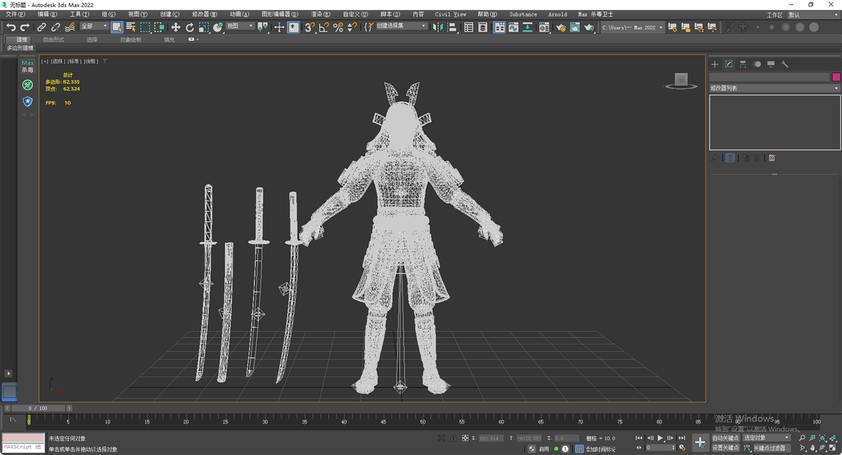Click the Select and Place tool
The width and height of the screenshot is (842, 455).
click(x=218, y=27)
